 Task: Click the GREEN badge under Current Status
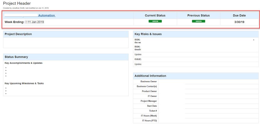pos(155,21)
